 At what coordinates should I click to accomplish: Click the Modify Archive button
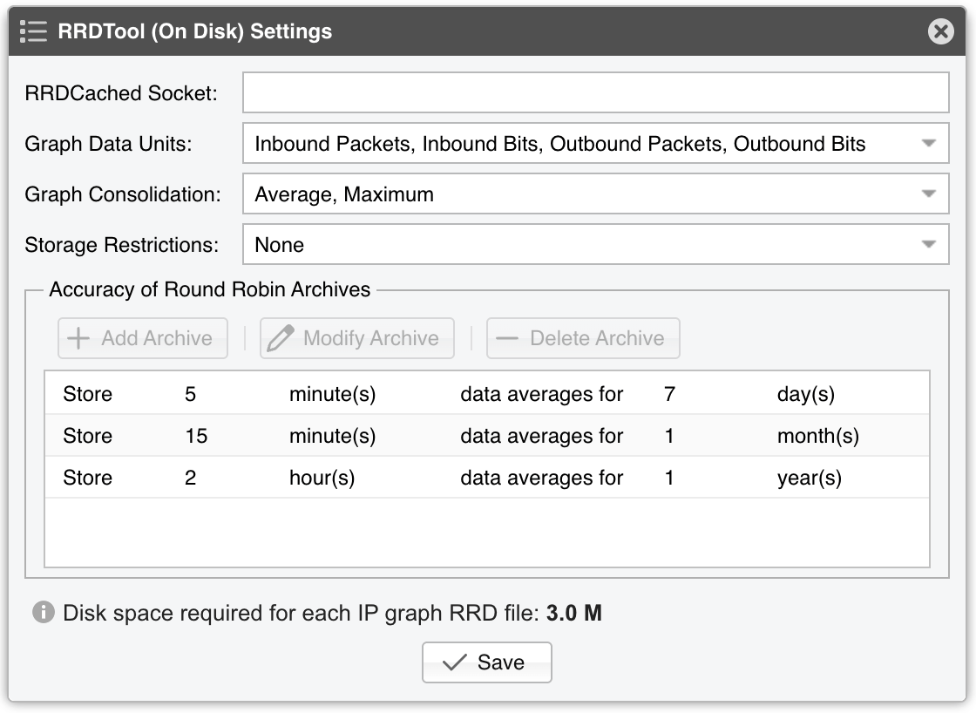pyautogui.click(x=356, y=338)
